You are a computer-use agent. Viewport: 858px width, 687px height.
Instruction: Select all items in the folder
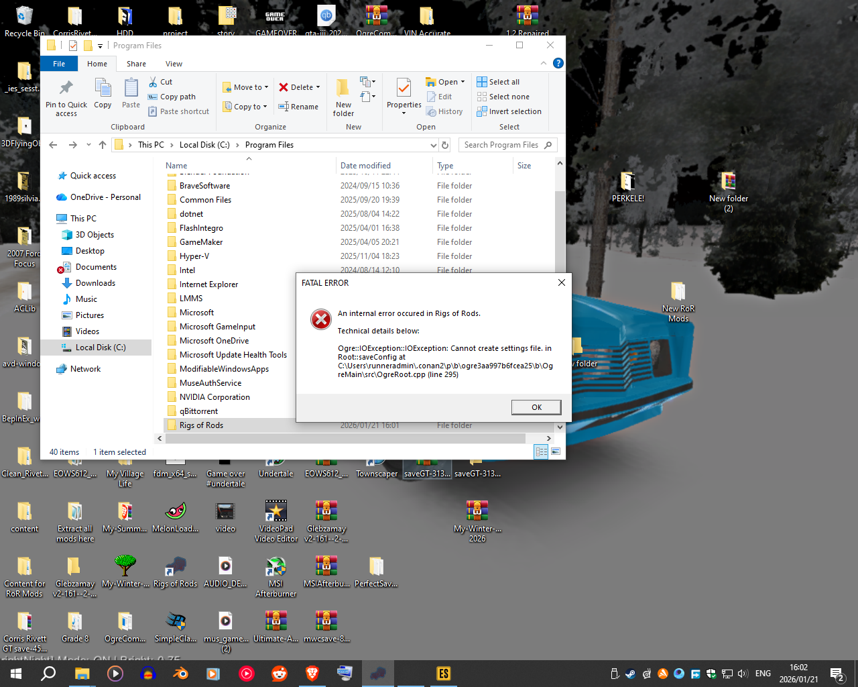498,81
